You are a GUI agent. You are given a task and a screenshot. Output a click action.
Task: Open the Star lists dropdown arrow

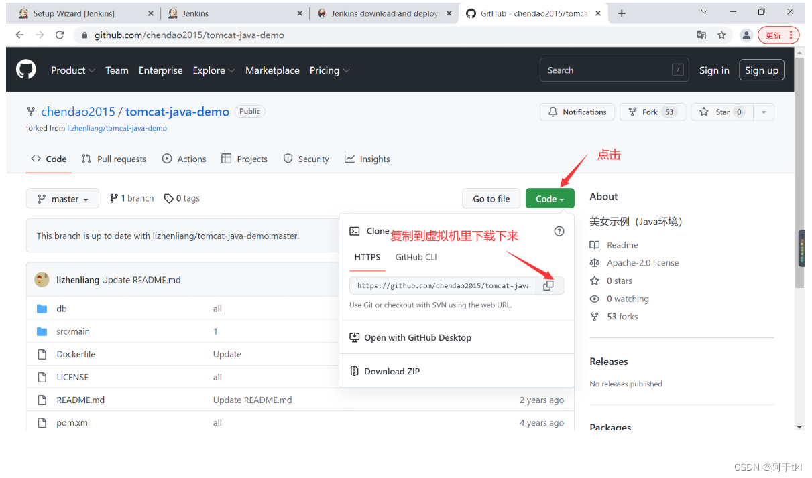click(x=763, y=112)
